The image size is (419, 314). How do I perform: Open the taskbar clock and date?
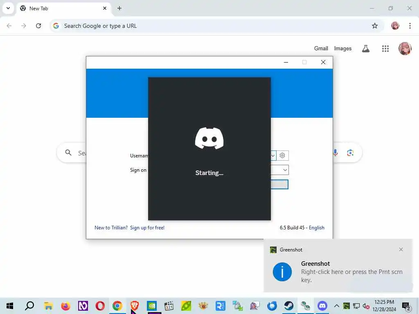click(384, 306)
